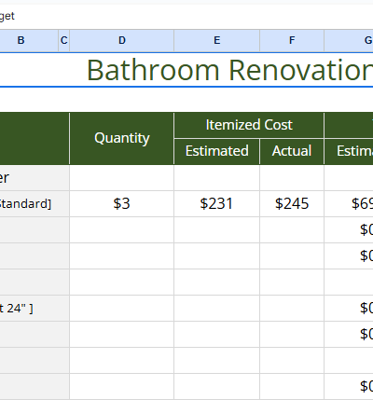Click the Itemized Cost header cell
Viewport: 373px width, 400px height.
pyautogui.click(x=249, y=125)
